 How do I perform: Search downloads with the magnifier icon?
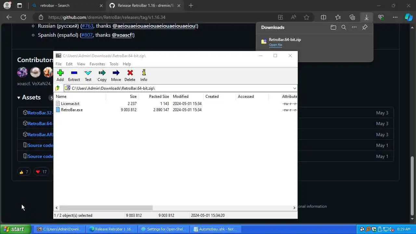(344, 27)
